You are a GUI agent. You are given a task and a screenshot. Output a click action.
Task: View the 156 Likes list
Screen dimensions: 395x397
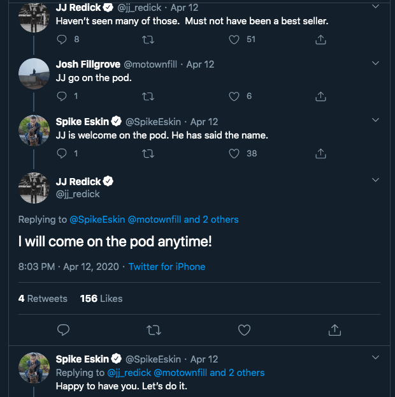tap(101, 298)
